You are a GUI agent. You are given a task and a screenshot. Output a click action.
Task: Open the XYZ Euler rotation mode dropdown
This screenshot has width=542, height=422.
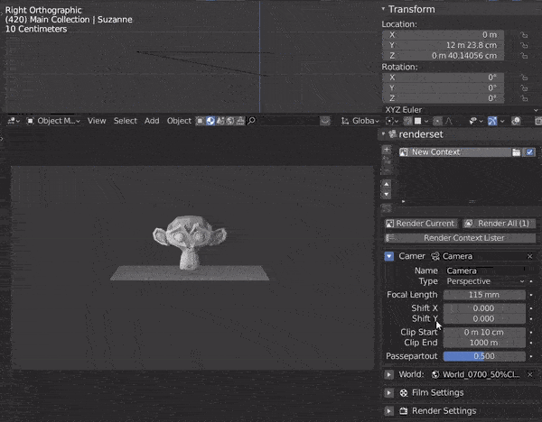pyautogui.click(x=461, y=110)
